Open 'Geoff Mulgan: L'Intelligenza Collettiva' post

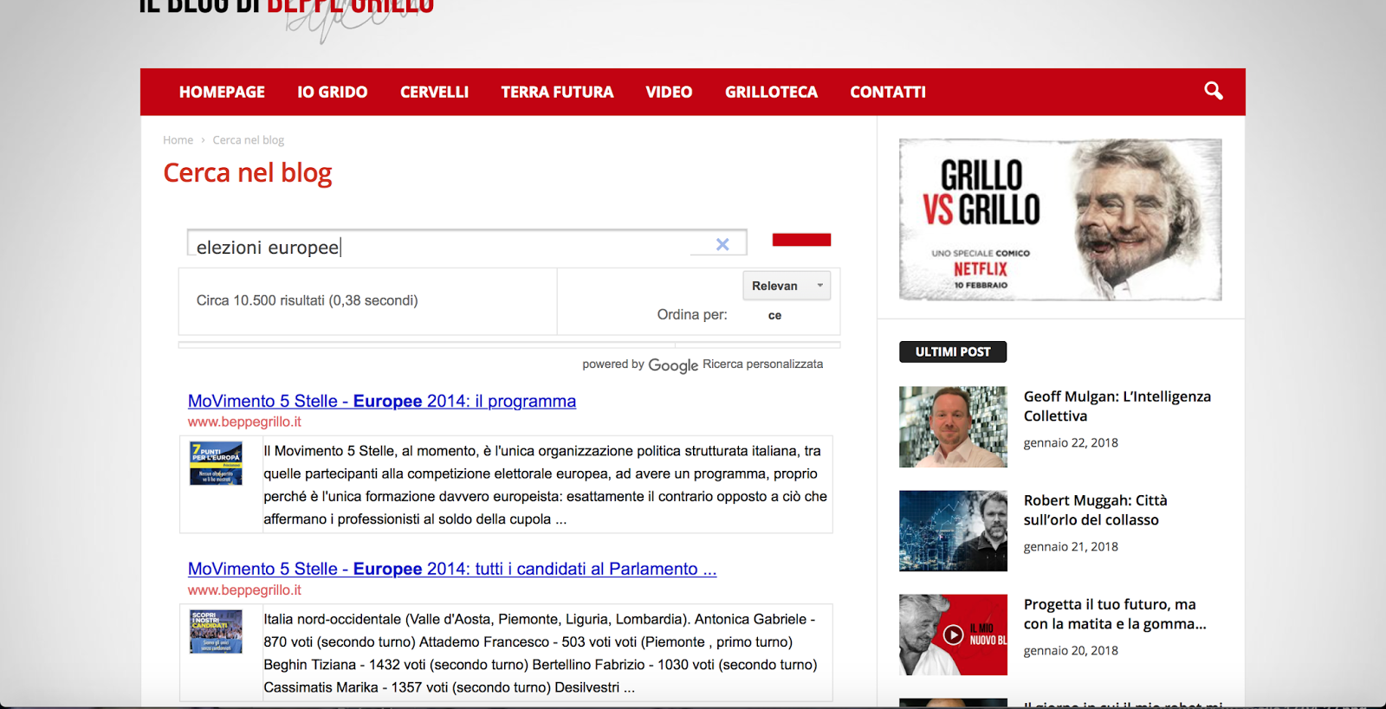tap(1117, 406)
